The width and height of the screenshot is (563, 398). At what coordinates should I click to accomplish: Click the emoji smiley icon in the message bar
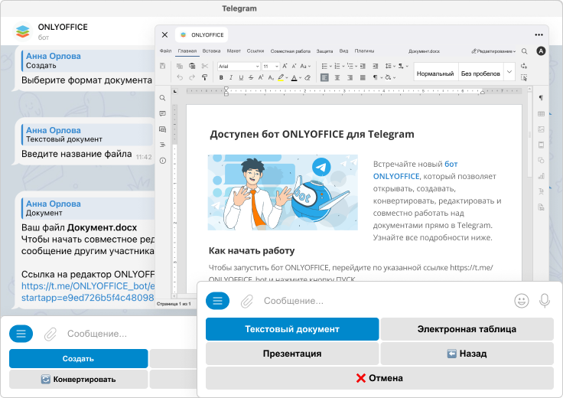point(522,301)
